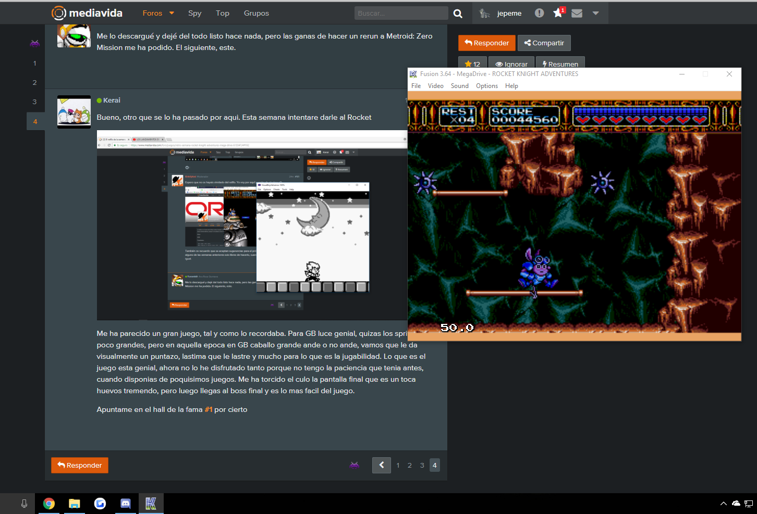Click text "Apuntame en el hall de la fama"

[x=150, y=409]
